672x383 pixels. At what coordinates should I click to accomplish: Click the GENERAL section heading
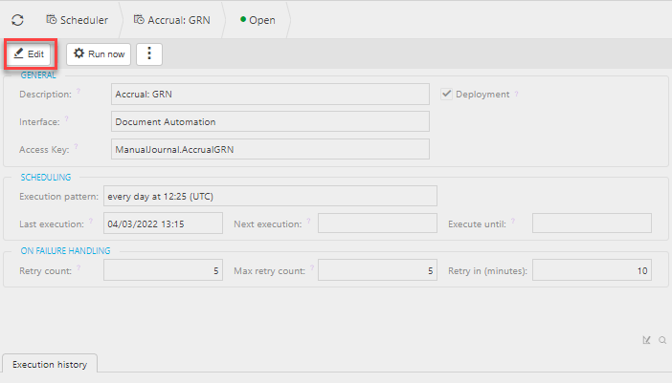point(38,75)
